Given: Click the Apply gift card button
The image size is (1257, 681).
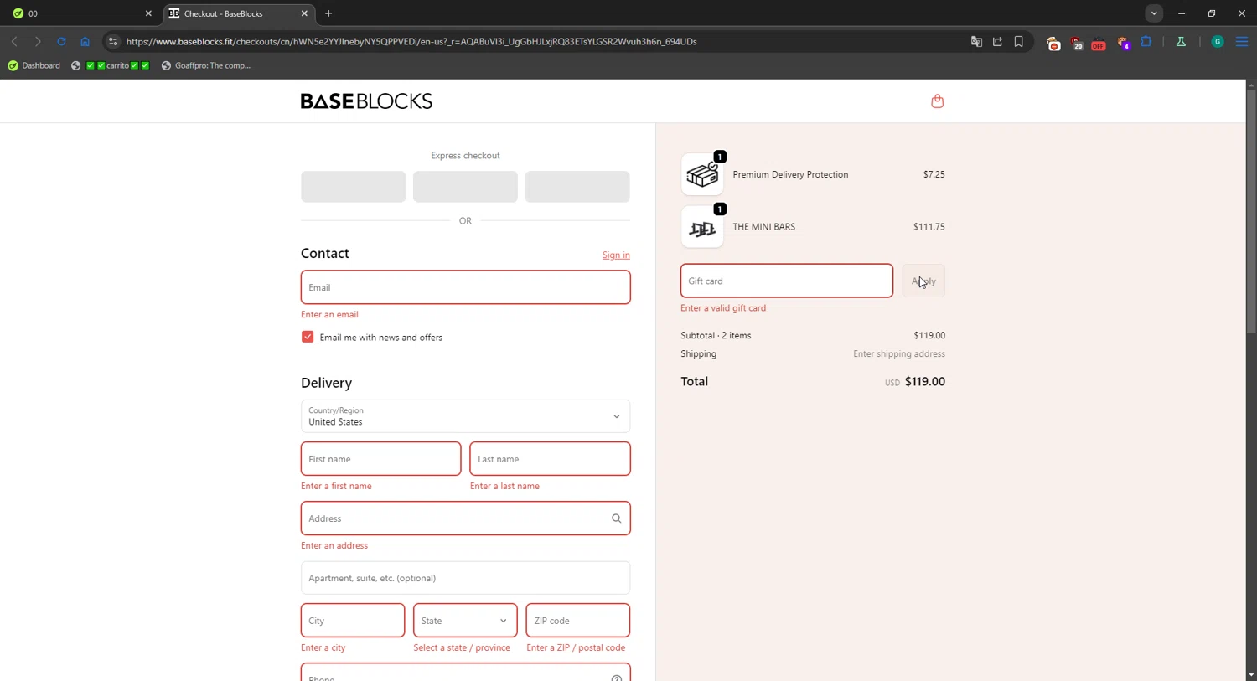Looking at the screenshot, I should [923, 281].
